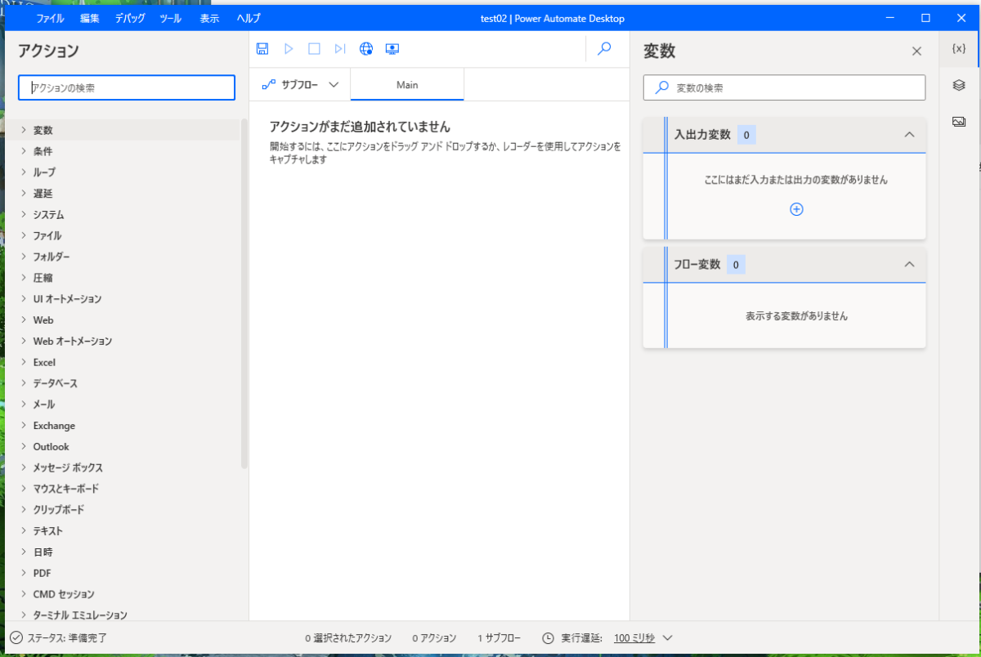The height and width of the screenshot is (657, 981).
Task: Add an input/output variable with the plus icon
Action: [796, 209]
